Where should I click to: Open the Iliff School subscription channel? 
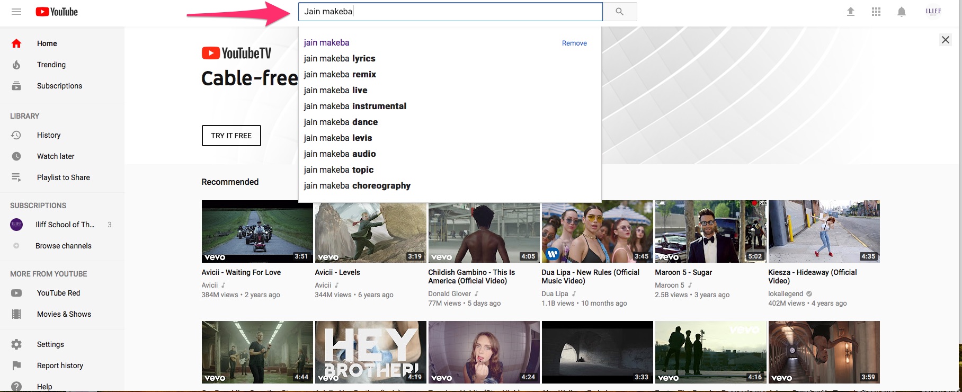(x=64, y=225)
